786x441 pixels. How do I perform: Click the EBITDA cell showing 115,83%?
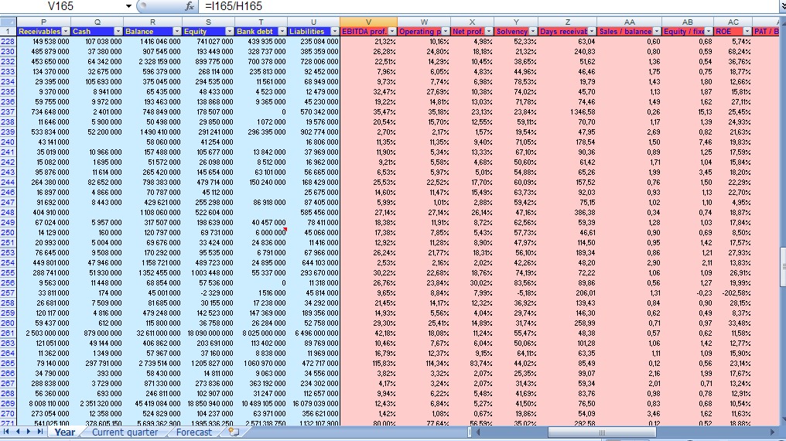[368, 364]
